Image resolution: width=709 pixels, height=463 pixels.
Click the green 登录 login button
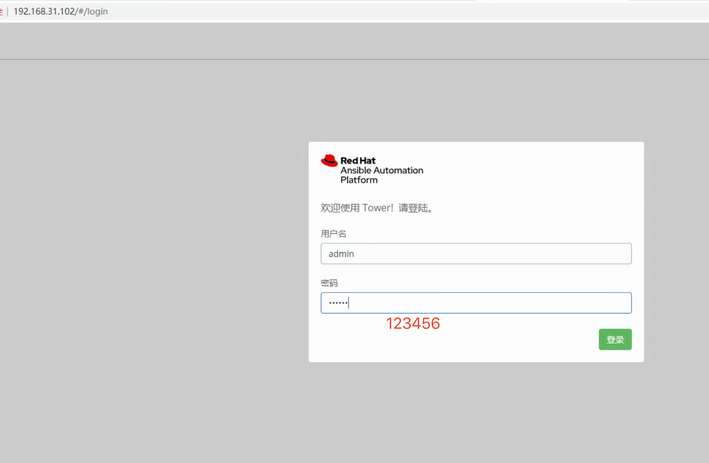click(615, 340)
